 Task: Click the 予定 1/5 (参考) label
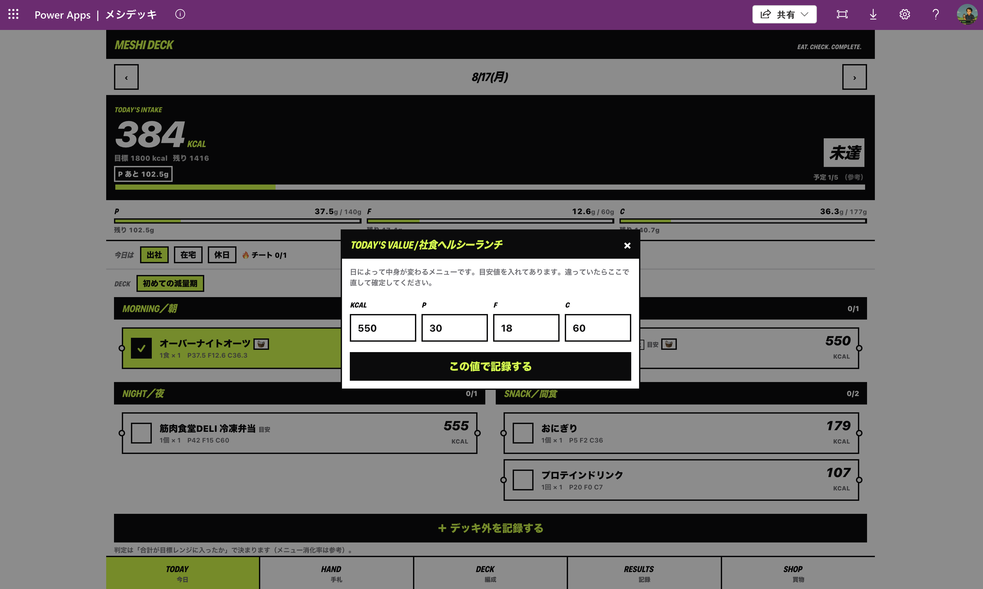click(x=838, y=177)
